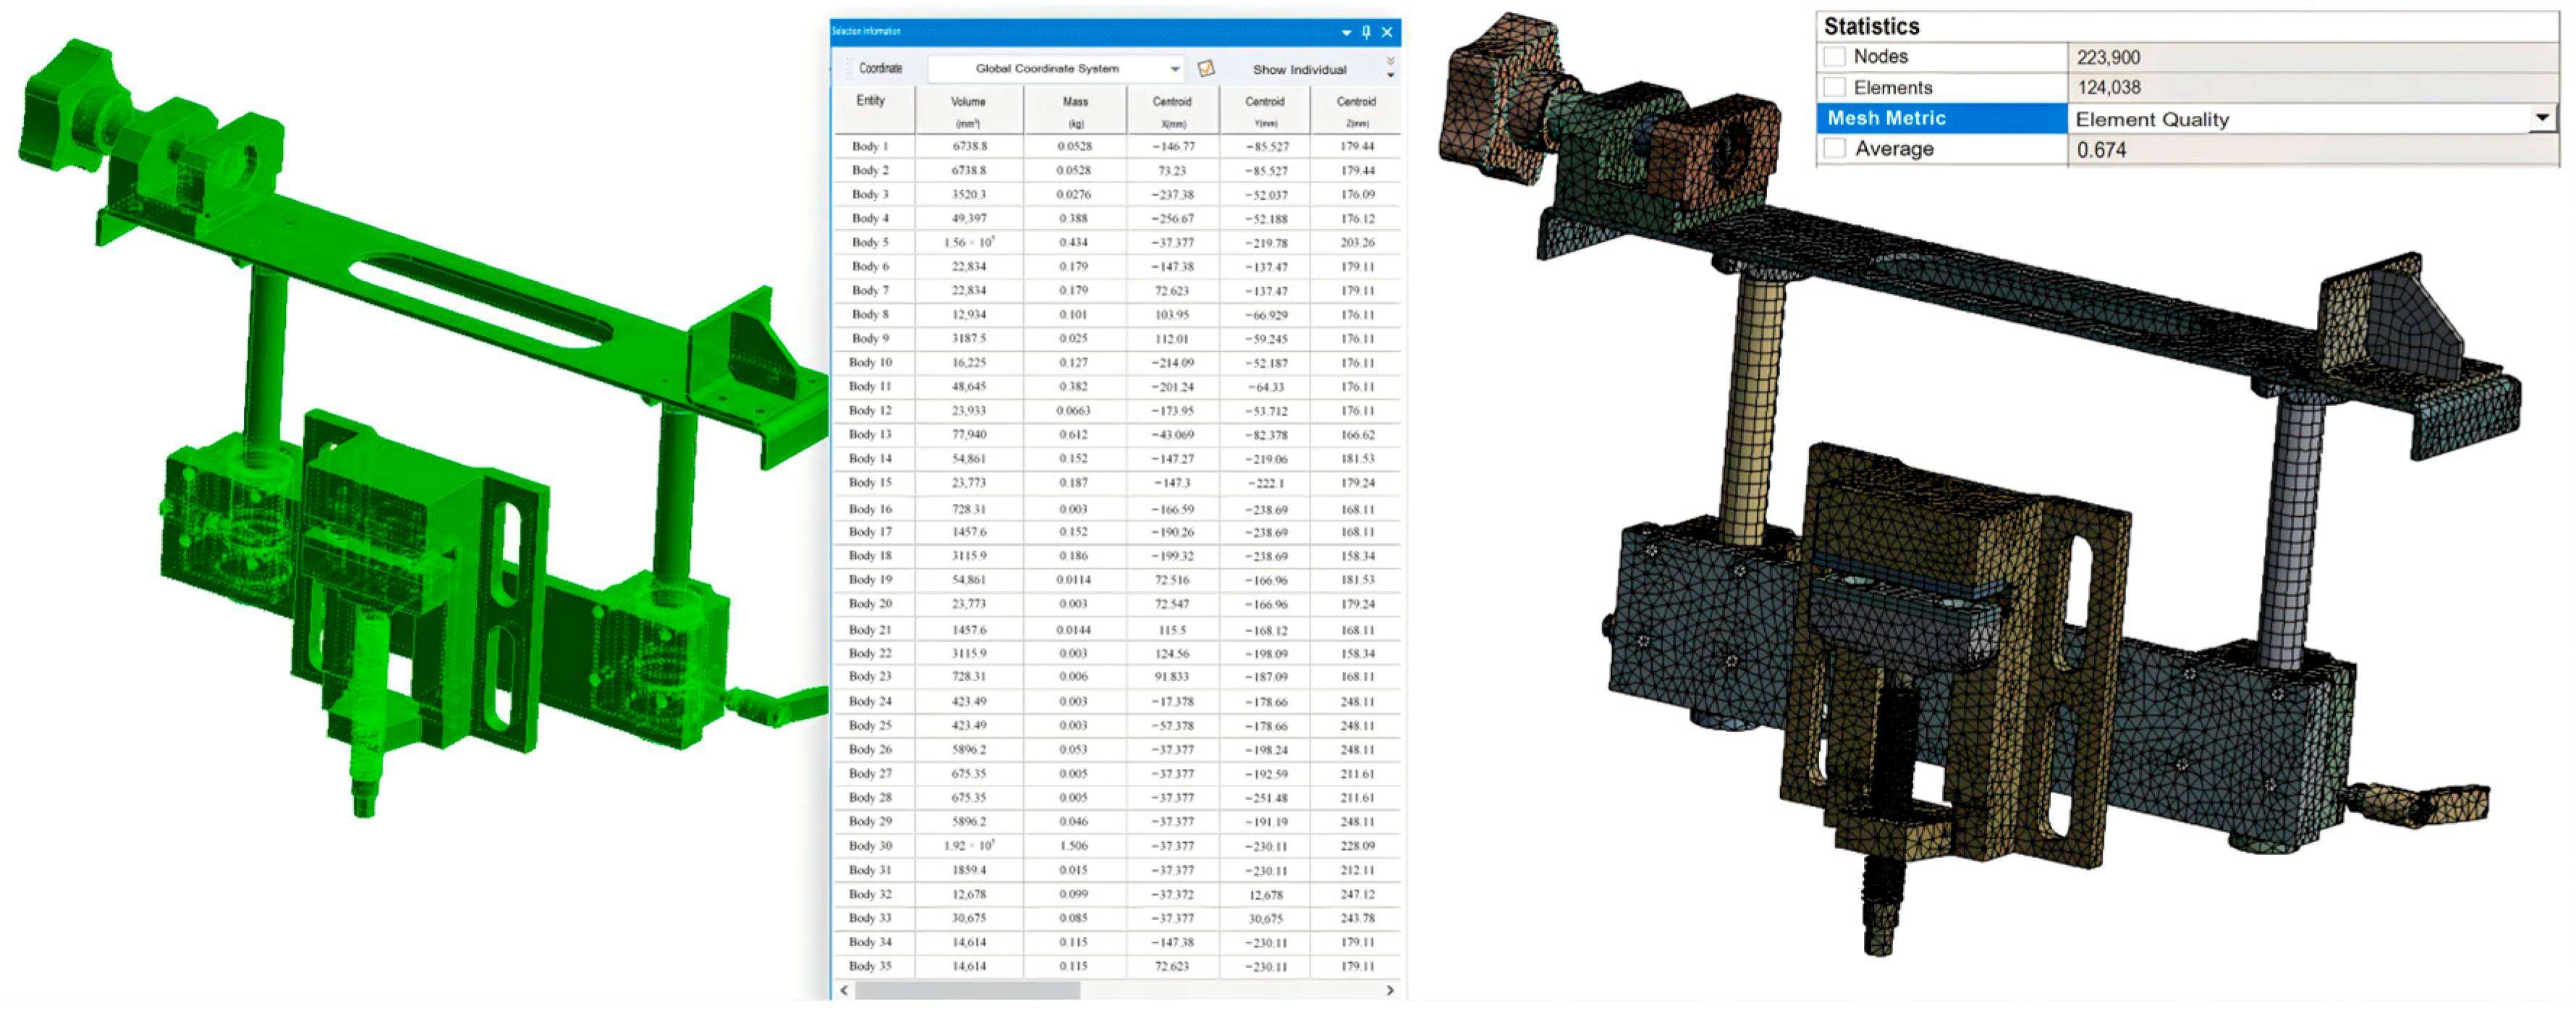The width and height of the screenshot is (2576, 1015).
Task: Close the Selection Information panel
Action: (x=1387, y=32)
